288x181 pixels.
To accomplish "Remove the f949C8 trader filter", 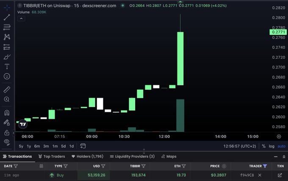I will coord(260,175).
